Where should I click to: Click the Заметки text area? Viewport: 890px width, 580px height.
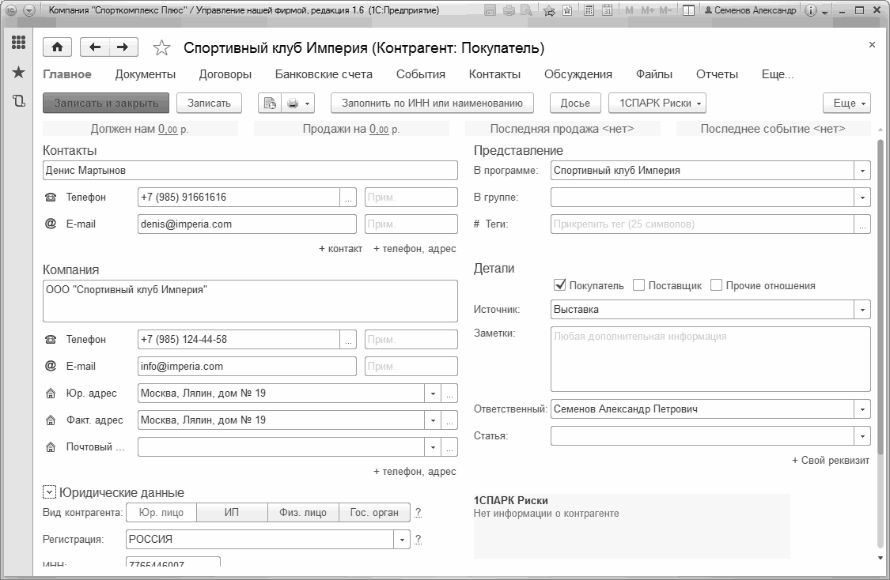tap(710, 359)
